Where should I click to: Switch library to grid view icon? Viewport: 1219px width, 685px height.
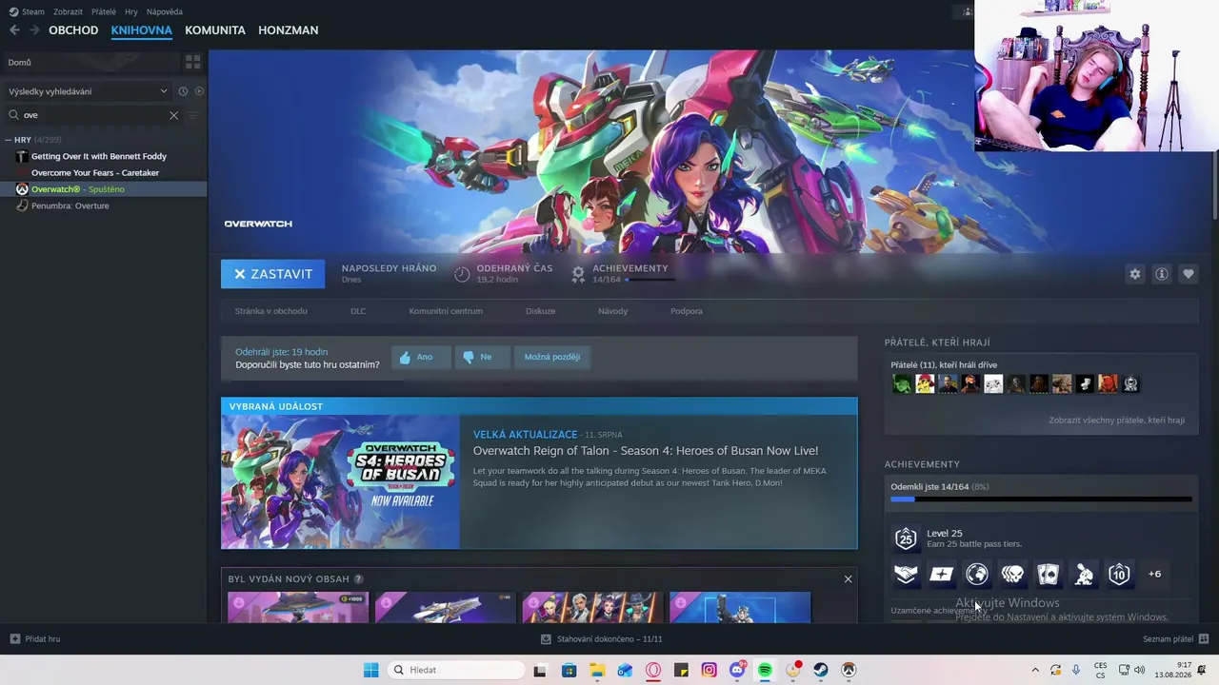[x=193, y=62]
